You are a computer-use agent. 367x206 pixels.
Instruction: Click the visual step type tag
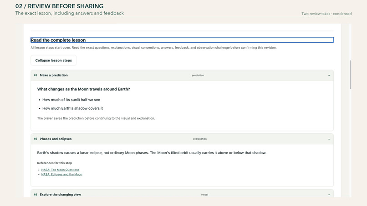coord(204,195)
